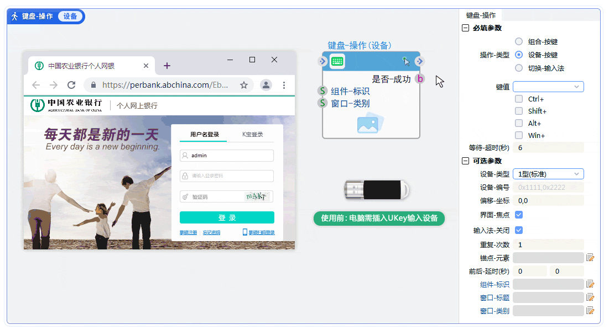
Task: Click the 偏移-坐标 field showing 0,0
Action: point(548,201)
